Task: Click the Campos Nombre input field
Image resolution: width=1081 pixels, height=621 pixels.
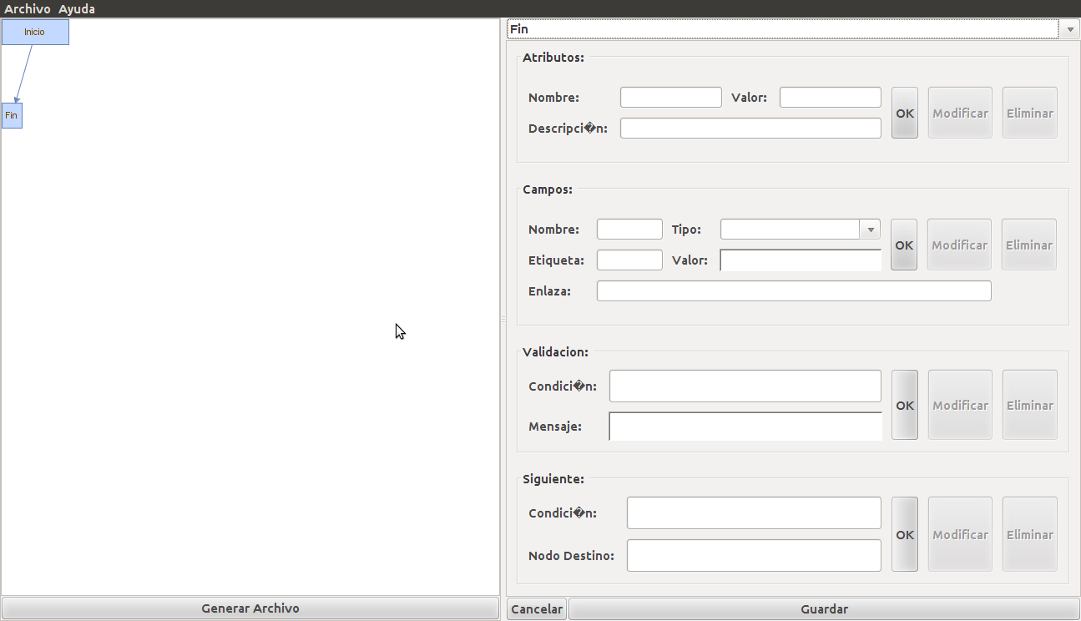Action: click(x=630, y=230)
